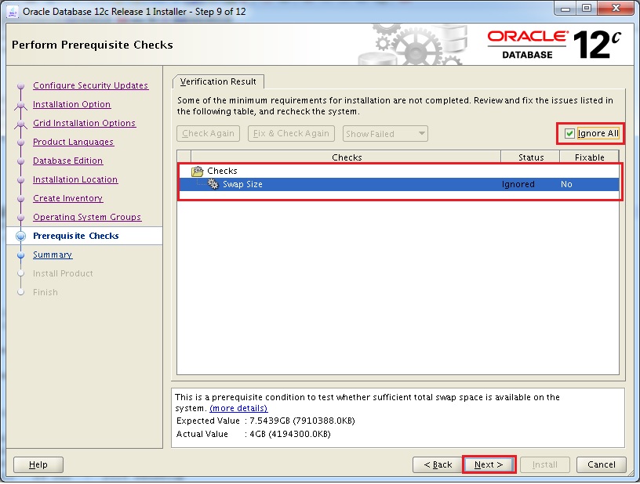Click the Status column header
This screenshot has height=484, width=640.
530,157
